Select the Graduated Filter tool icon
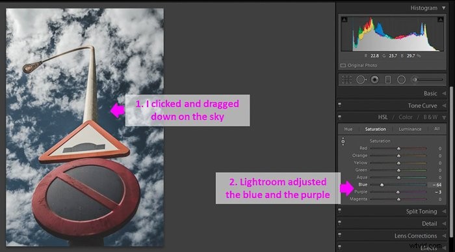This screenshot has width=455, height=252. (388, 79)
